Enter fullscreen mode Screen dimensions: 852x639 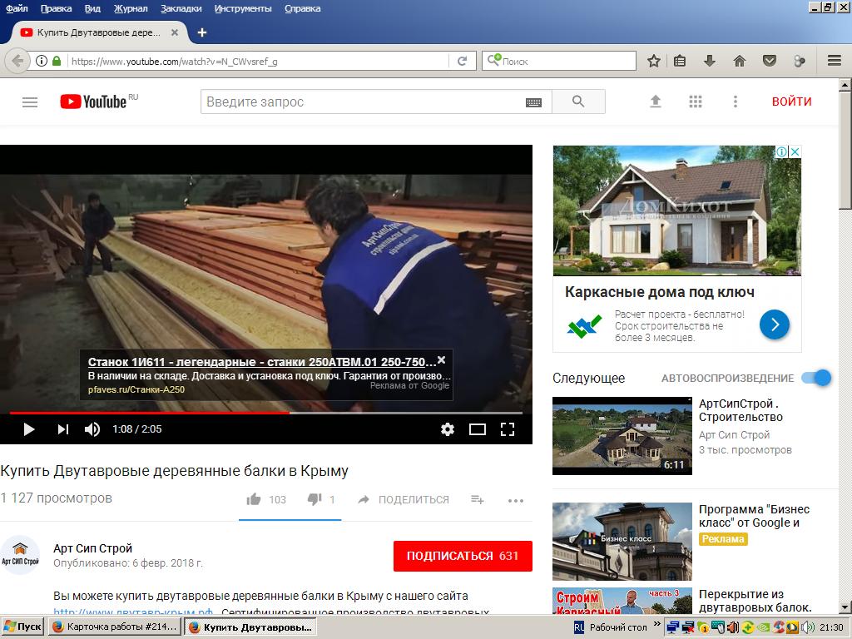coord(508,429)
